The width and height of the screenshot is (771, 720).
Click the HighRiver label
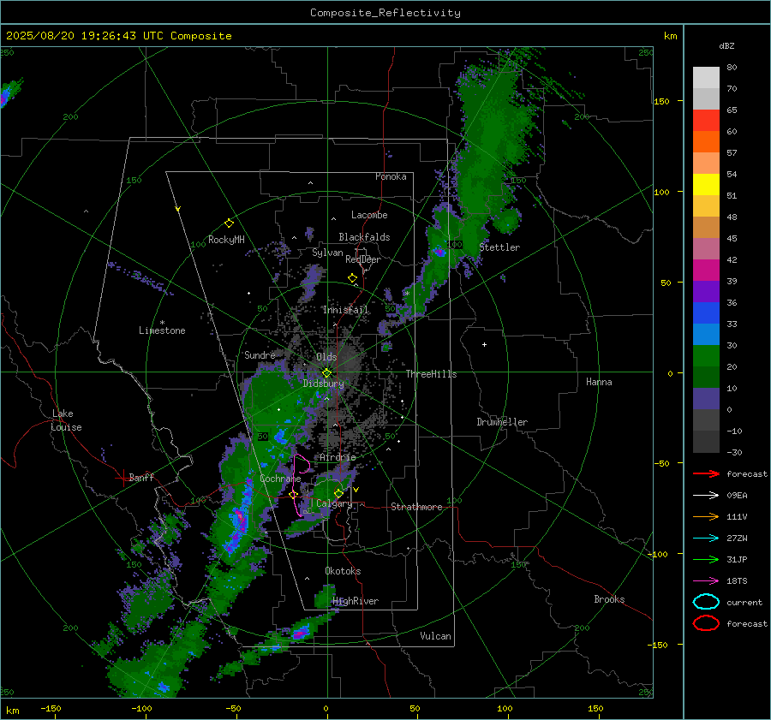pyautogui.click(x=356, y=601)
